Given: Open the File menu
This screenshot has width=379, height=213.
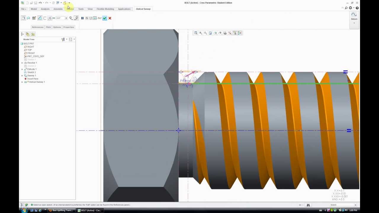Looking at the screenshot, I should pyautogui.click(x=23, y=9).
